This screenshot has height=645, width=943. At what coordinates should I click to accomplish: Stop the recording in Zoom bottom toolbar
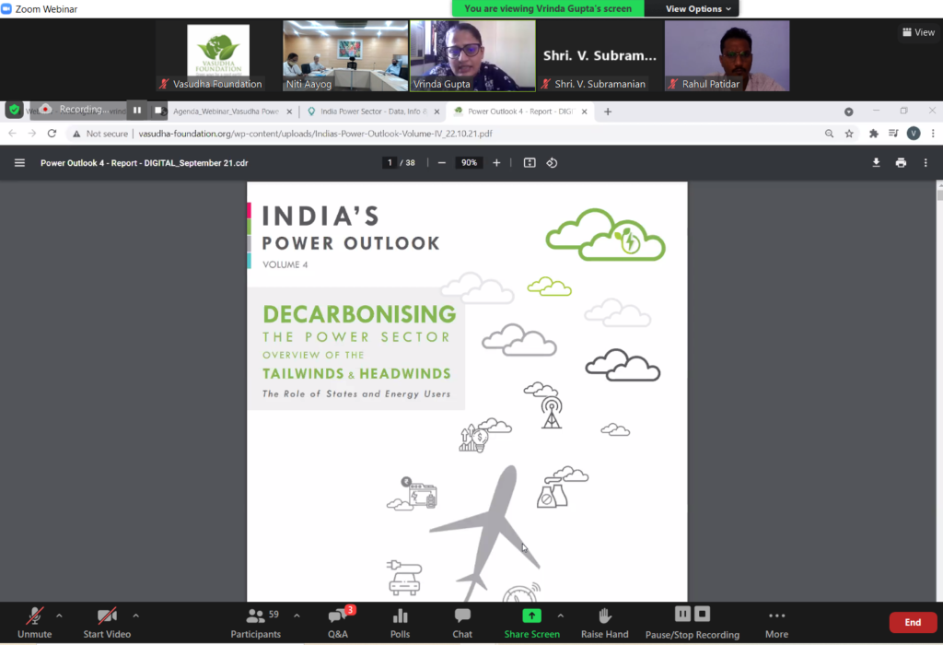point(703,614)
